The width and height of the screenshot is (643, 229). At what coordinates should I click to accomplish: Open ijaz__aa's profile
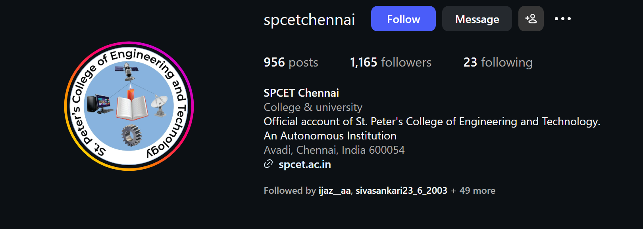tap(335, 190)
